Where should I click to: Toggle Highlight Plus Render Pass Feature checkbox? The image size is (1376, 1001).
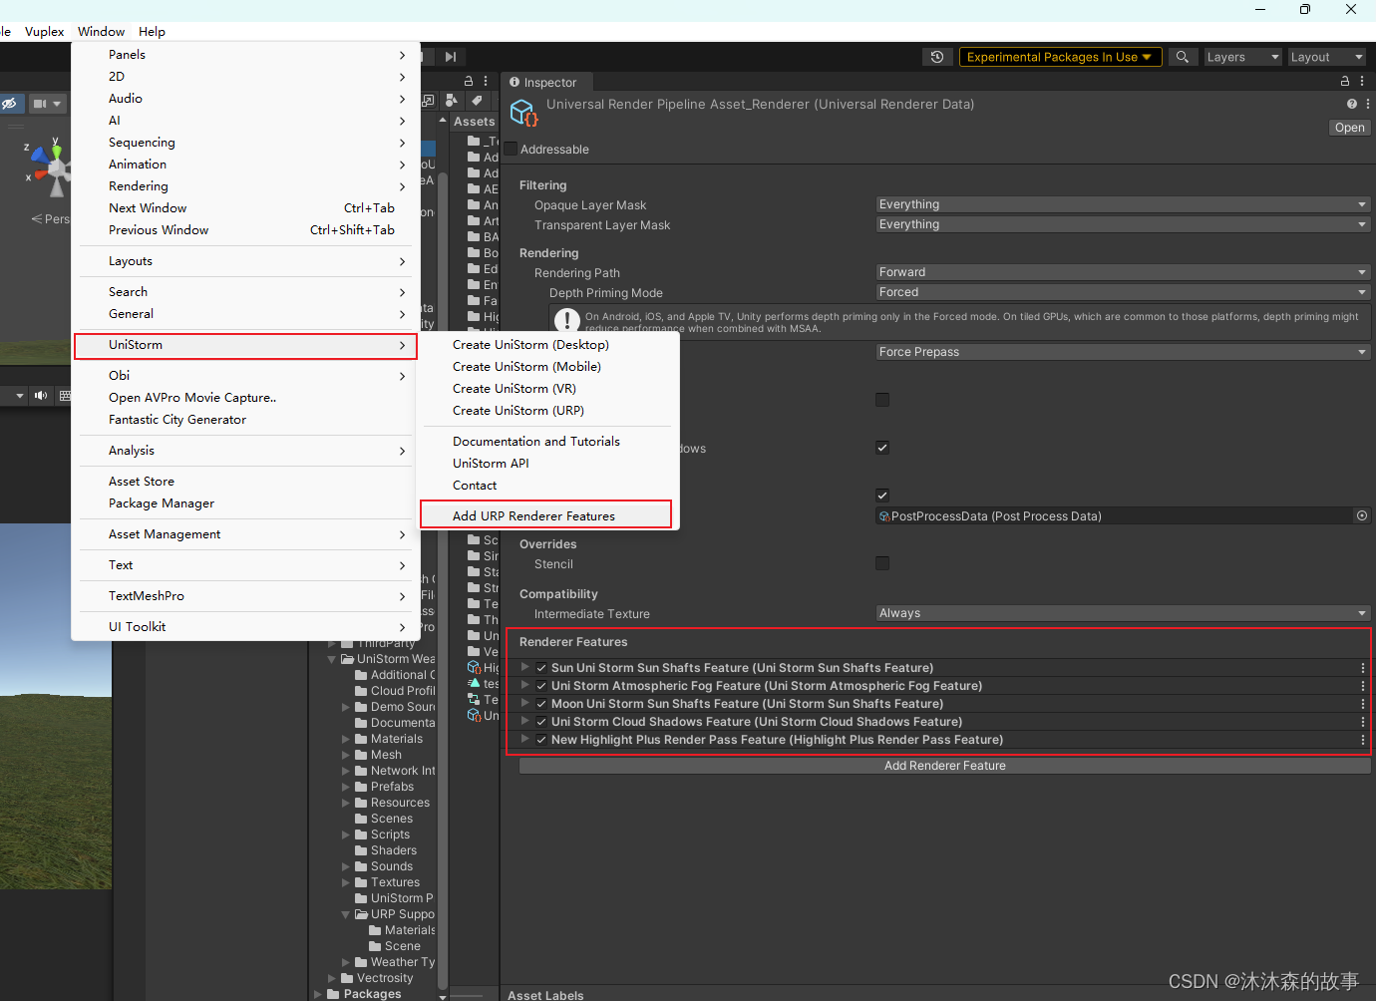coord(541,740)
